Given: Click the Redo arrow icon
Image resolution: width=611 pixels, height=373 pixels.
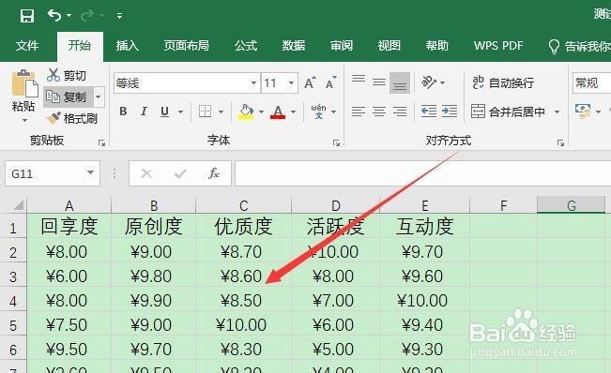Looking at the screenshot, I should click(87, 15).
